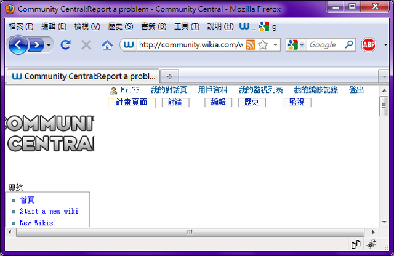Screen dimensions: 394x256
Task: Click the Adblock Plus ABP icon
Action: (x=369, y=45)
